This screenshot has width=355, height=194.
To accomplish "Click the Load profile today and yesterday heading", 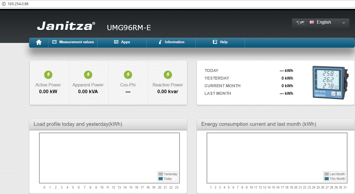I will click(78, 124).
